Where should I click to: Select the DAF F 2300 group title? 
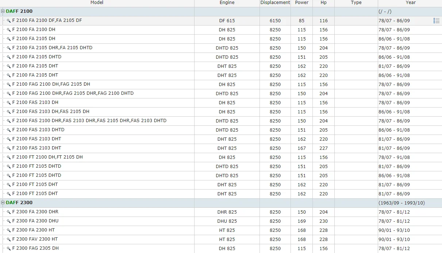click(x=19, y=203)
